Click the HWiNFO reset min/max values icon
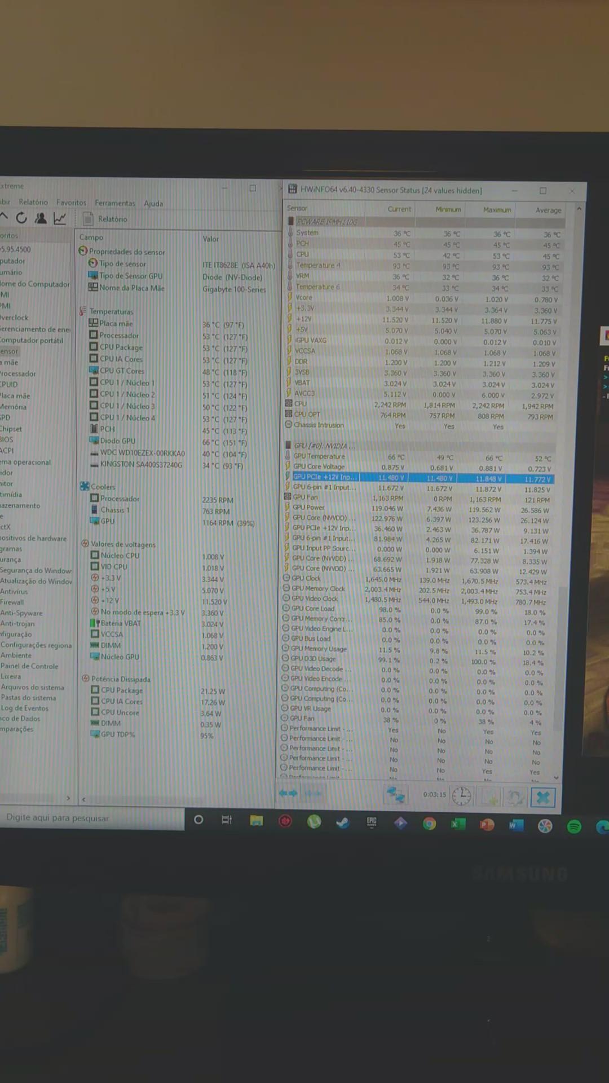Viewport: 609px width, 1083px height. pyautogui.click(x=515, y=797)
